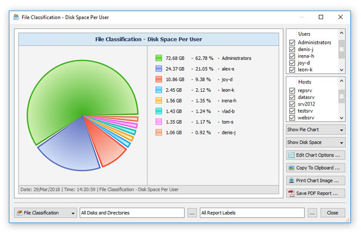Click the Users list scrollbar thumb
This screenshot has height=234, width=361.
[342, 49]
